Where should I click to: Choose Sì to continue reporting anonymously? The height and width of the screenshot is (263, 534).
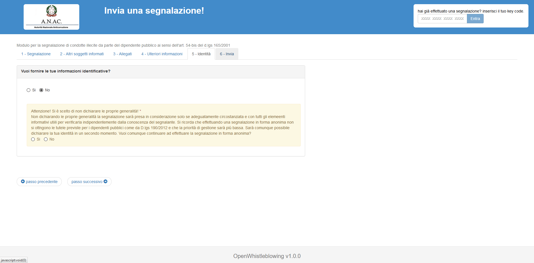pyautogui.click(x=33, y=139)
